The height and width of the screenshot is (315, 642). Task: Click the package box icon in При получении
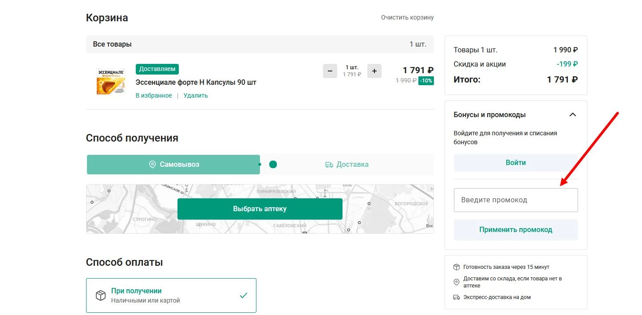point(100,295)
